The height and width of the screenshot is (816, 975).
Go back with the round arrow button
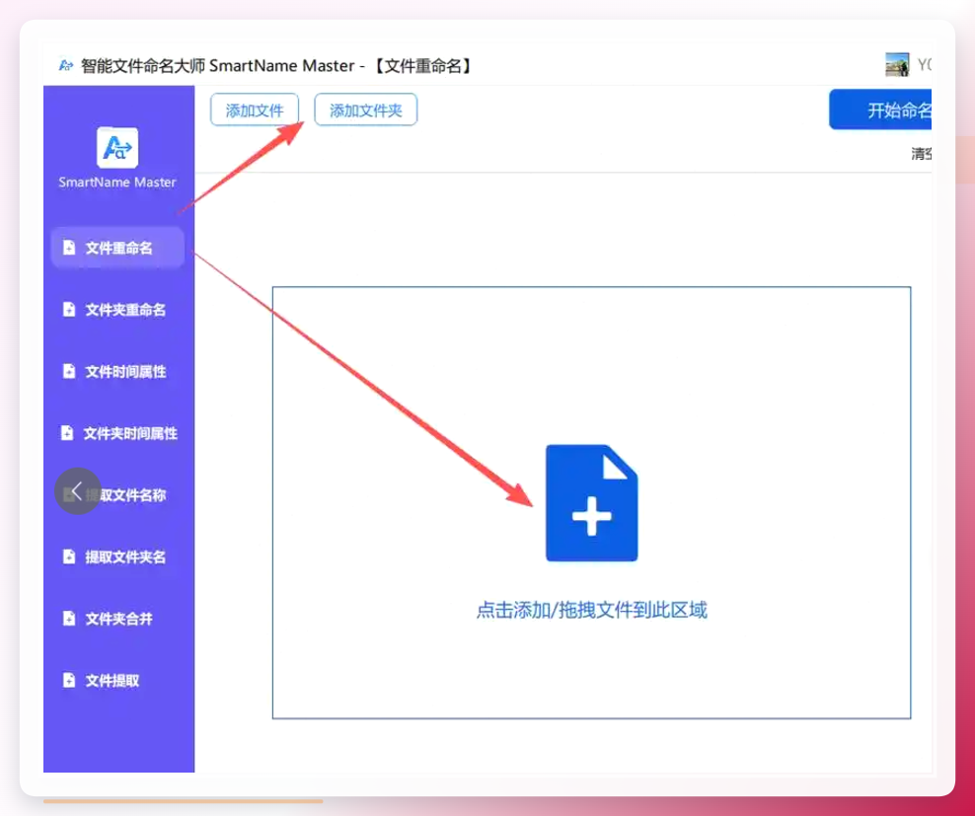(x=78, y=490)
